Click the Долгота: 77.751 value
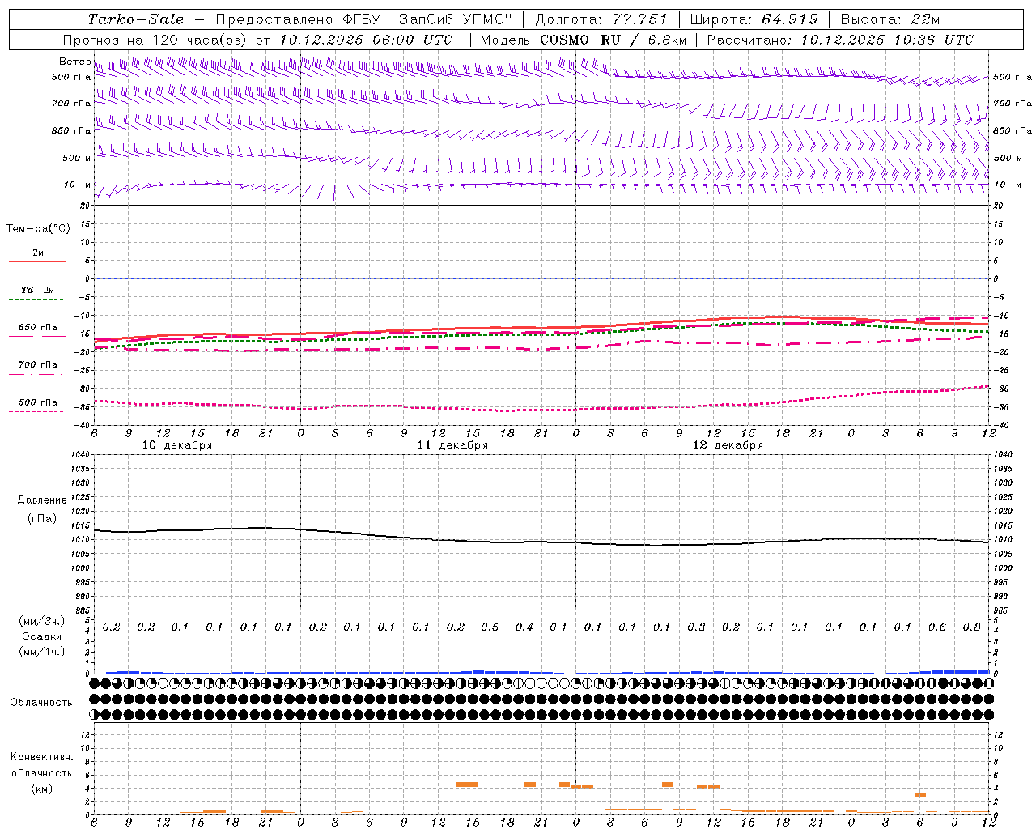This screenshot has height=829, width=1036. click(601, 19)
